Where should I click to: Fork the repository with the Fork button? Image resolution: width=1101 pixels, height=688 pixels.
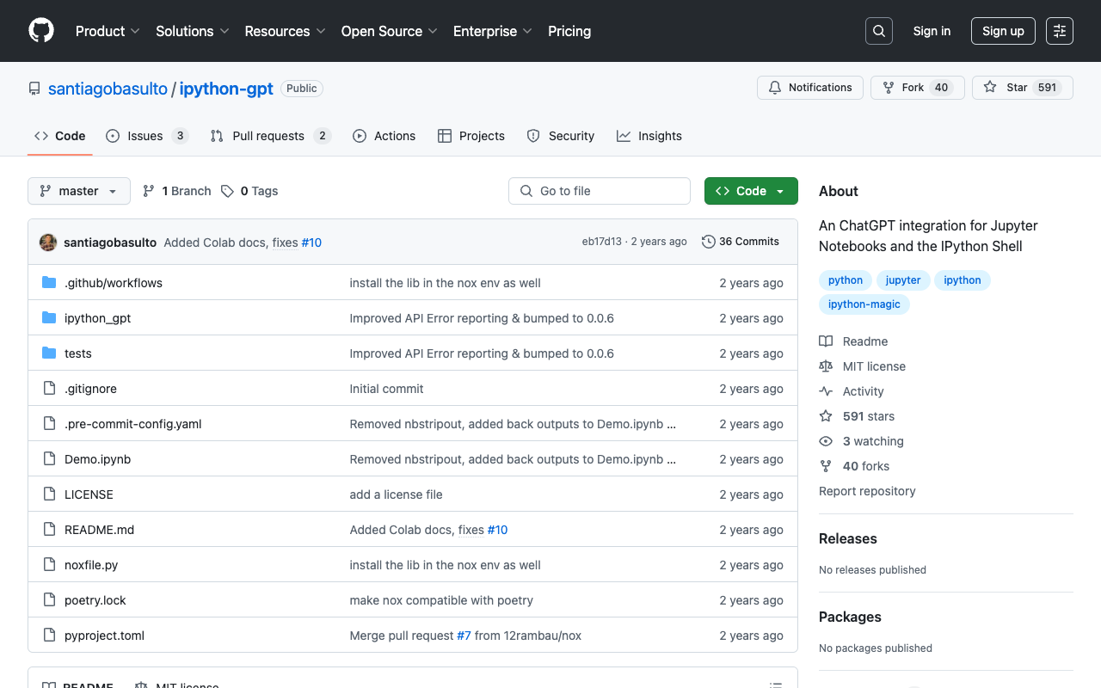[918, 88]
